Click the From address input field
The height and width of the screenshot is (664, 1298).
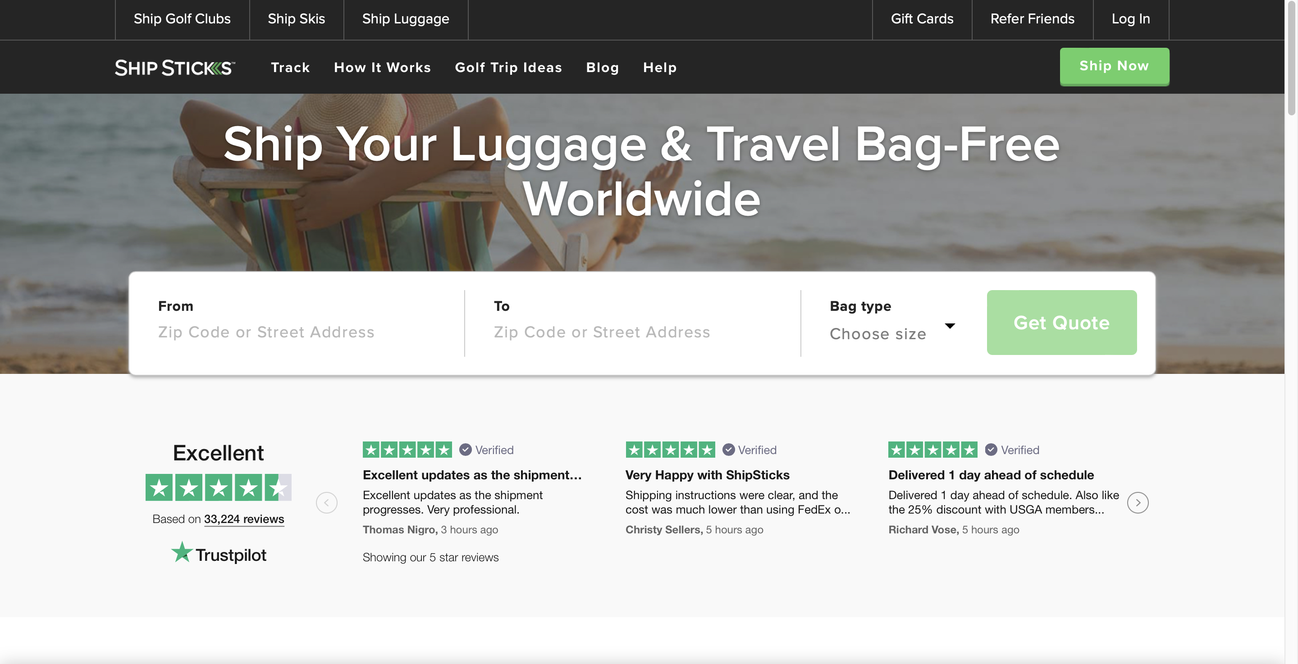click(303, 332)
